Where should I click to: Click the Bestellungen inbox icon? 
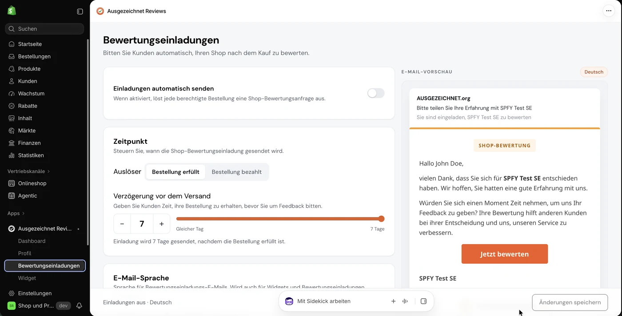coord(12,56)
